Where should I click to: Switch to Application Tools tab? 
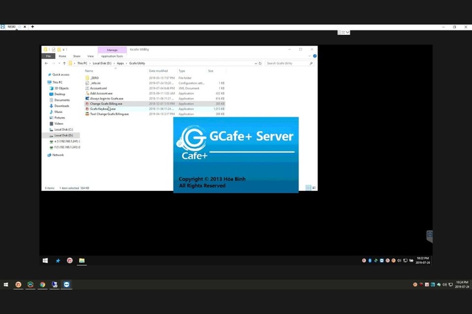click(112, 56)
